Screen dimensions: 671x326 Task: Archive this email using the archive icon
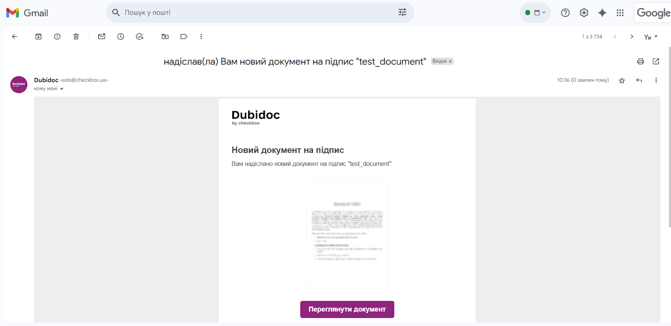[38, 37]
